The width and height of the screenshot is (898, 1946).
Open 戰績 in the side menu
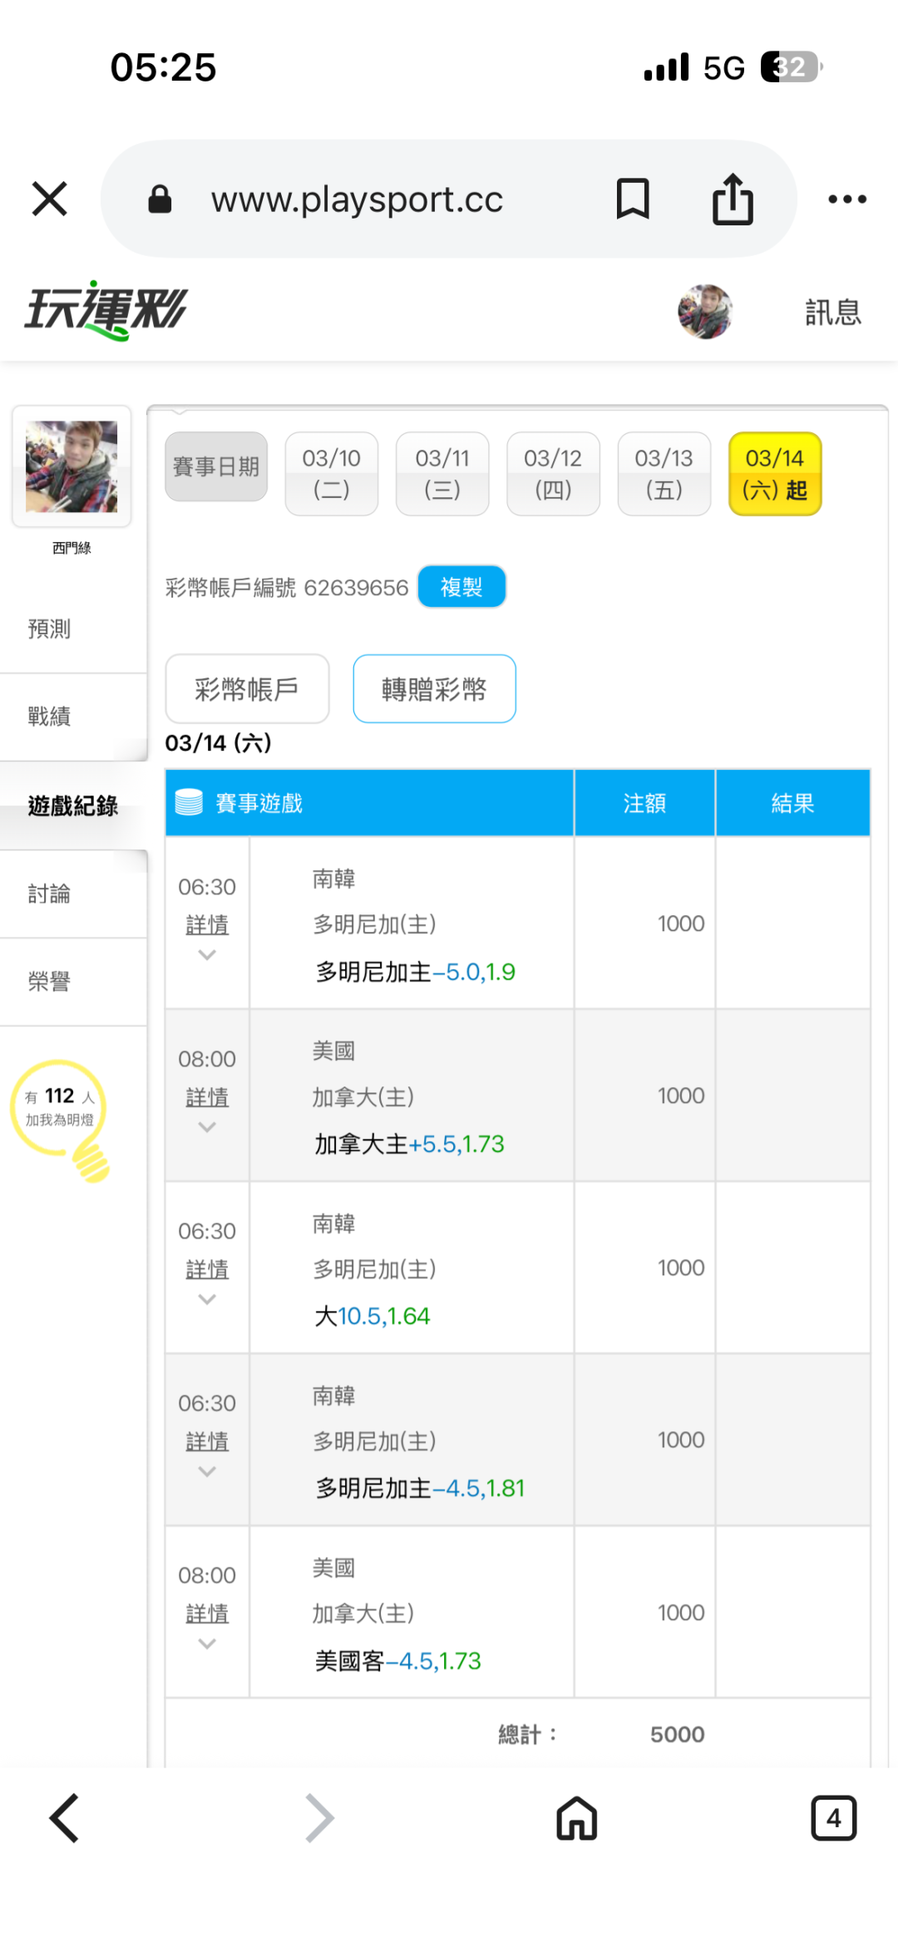click(50, 717)
